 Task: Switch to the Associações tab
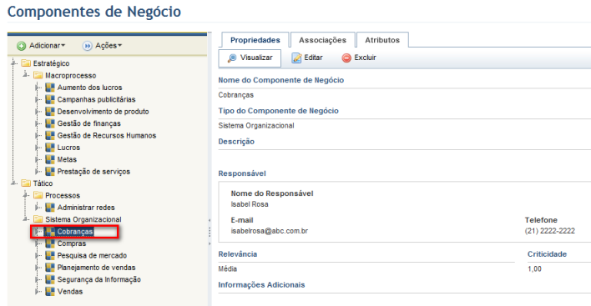tap(323, 40)
